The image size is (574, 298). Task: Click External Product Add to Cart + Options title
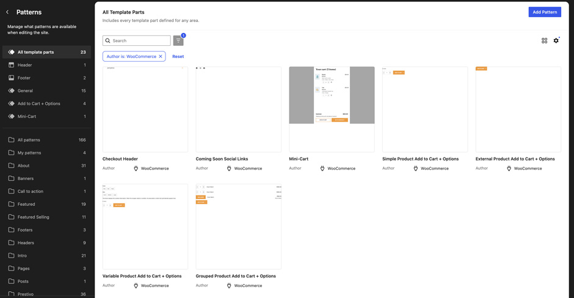tap(515, 159)
